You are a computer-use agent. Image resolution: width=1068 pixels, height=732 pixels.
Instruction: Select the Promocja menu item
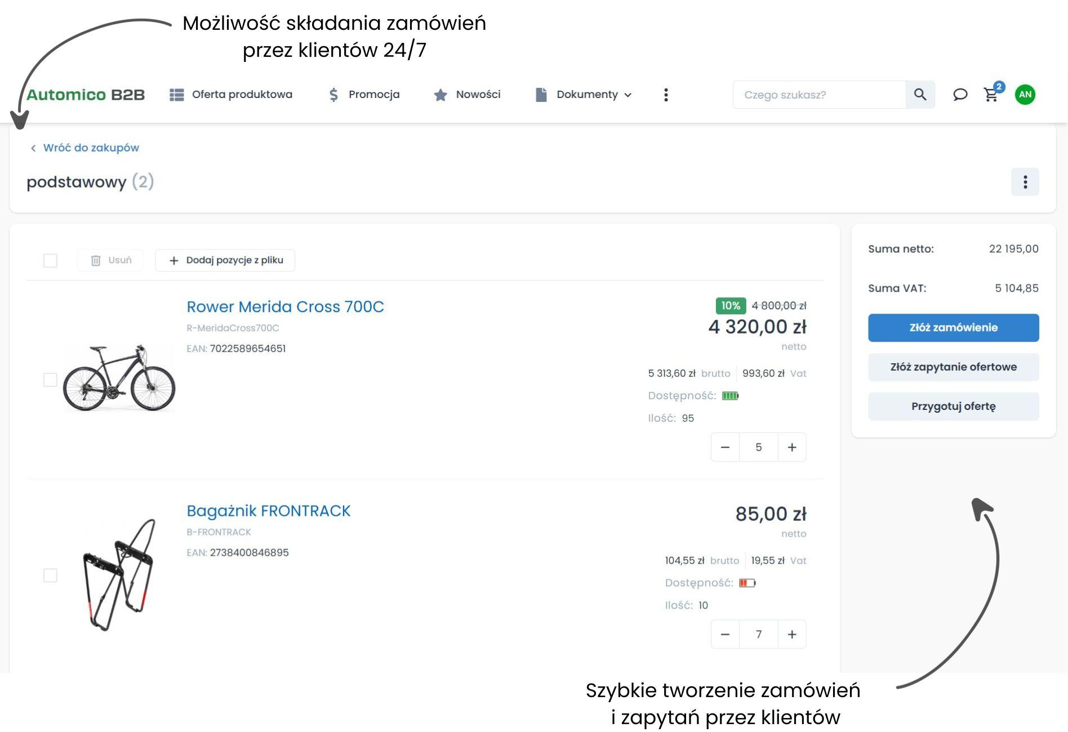[373, 95]
